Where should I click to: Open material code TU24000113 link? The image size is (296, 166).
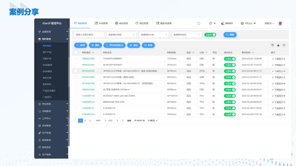click(88, 96)
